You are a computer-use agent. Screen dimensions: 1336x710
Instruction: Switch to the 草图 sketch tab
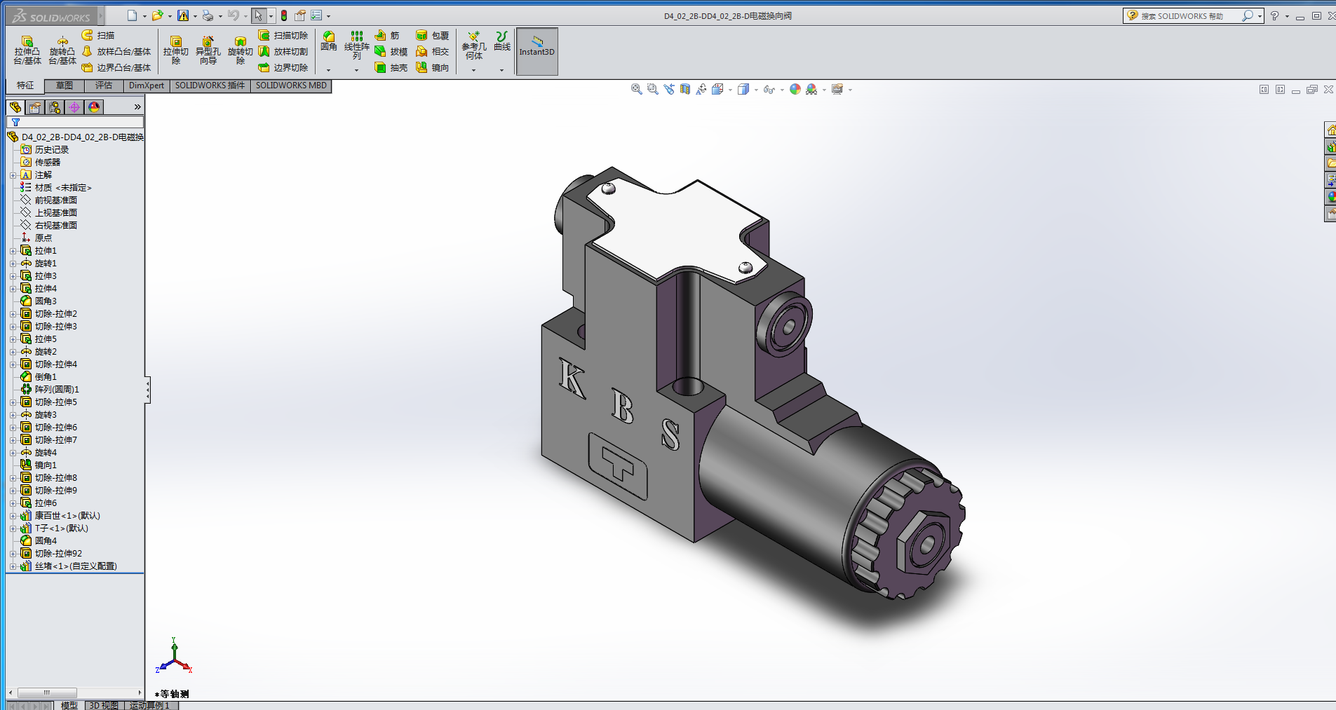65,86
